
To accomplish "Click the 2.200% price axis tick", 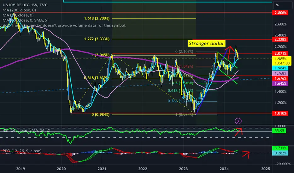I will click(280, 47).
